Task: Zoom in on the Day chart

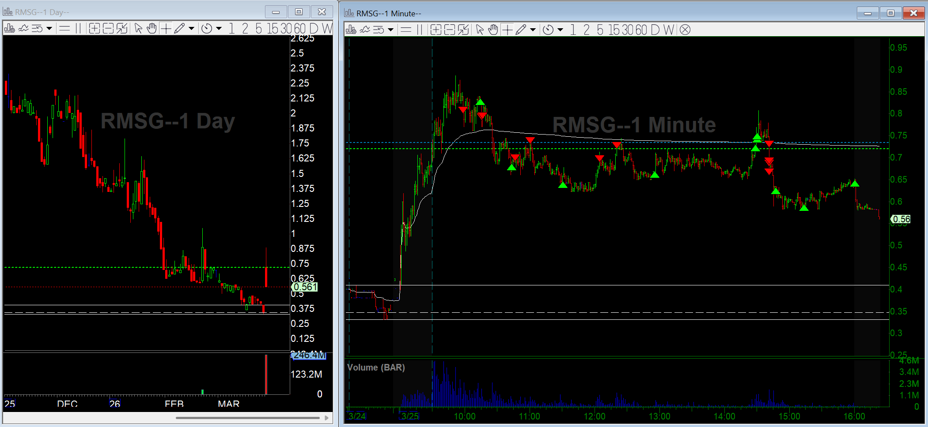Action: point(94,29)
